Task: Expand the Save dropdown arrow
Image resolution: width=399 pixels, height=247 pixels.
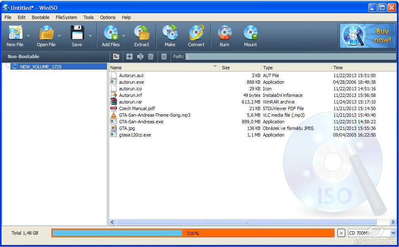Action: point(90,36)
